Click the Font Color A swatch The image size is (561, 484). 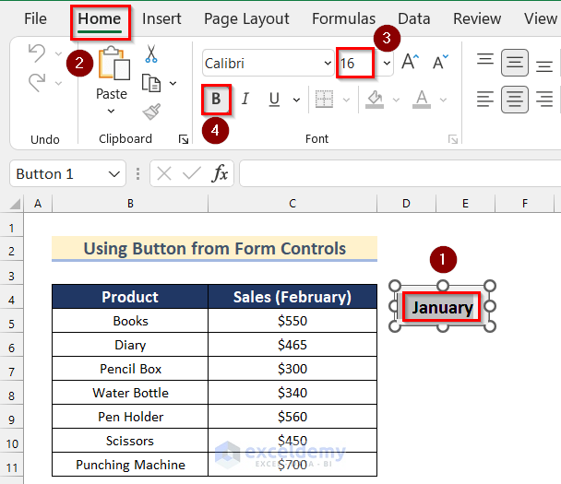(x=422, y=100)
